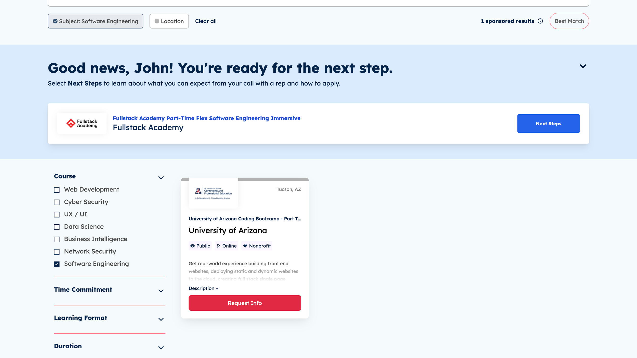Viewport: 637px width, 358px height.
Task: Click the Clear all filters link
Action: 206,21
